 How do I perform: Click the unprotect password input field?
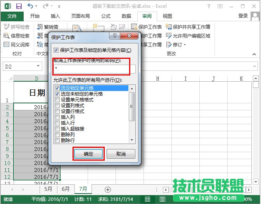tap(94, 69)
